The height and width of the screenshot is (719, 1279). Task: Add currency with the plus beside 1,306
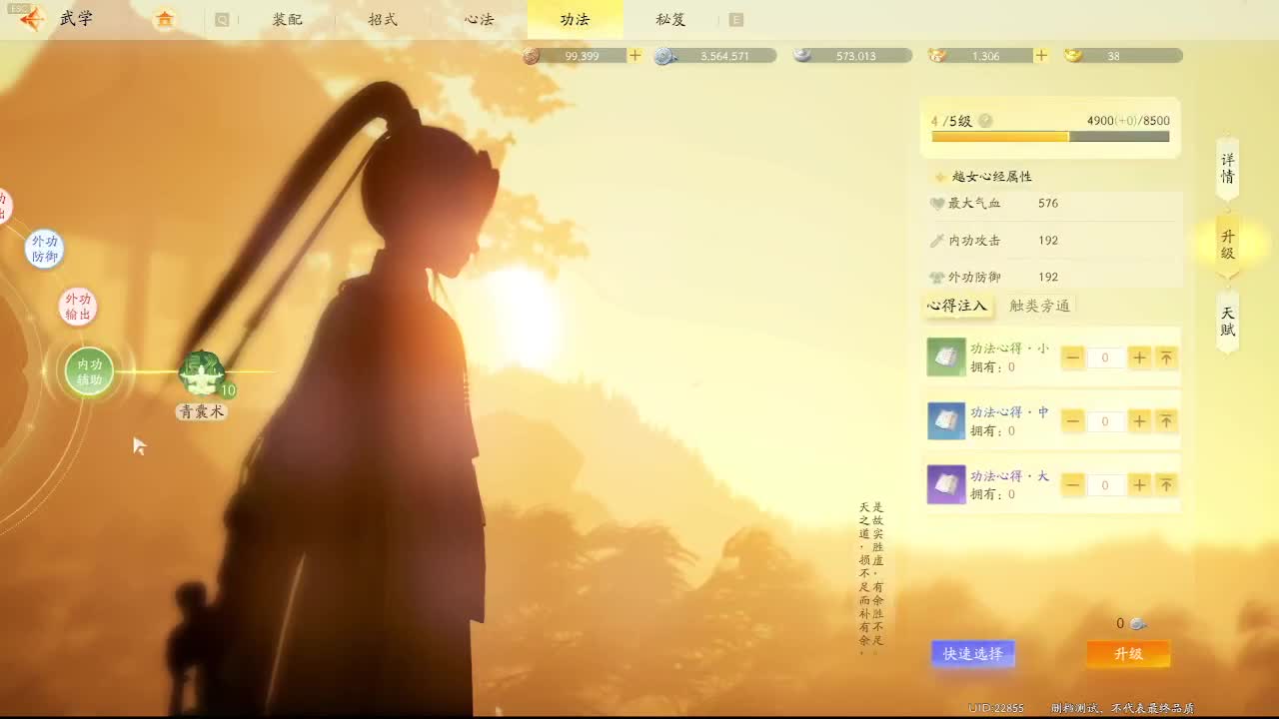pyautogui.click(x=1041, y=56)
